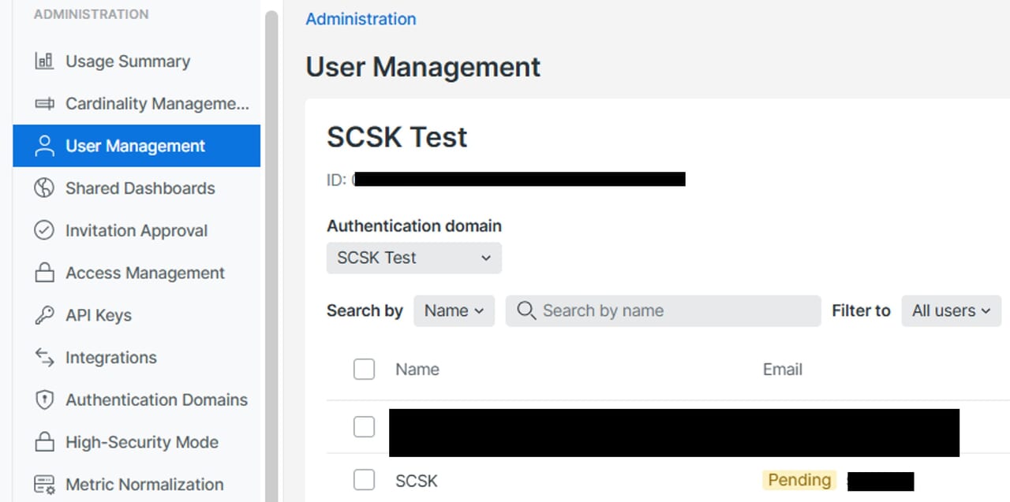Click the Shared Dashboards globe icon
The width and height of the screenshot is (1010, 502).
coord(44,188)
